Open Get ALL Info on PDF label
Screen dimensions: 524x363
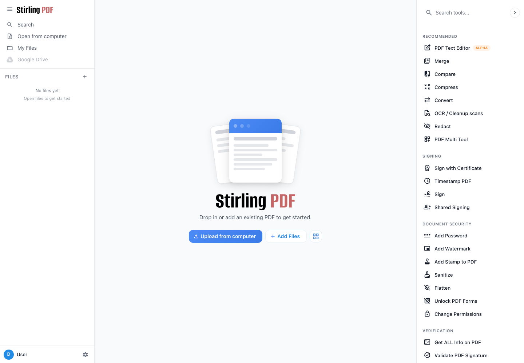click(457, 342)
